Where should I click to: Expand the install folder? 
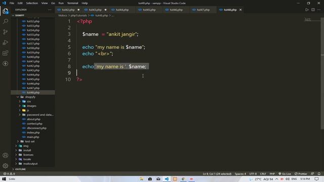pos(16,150)
